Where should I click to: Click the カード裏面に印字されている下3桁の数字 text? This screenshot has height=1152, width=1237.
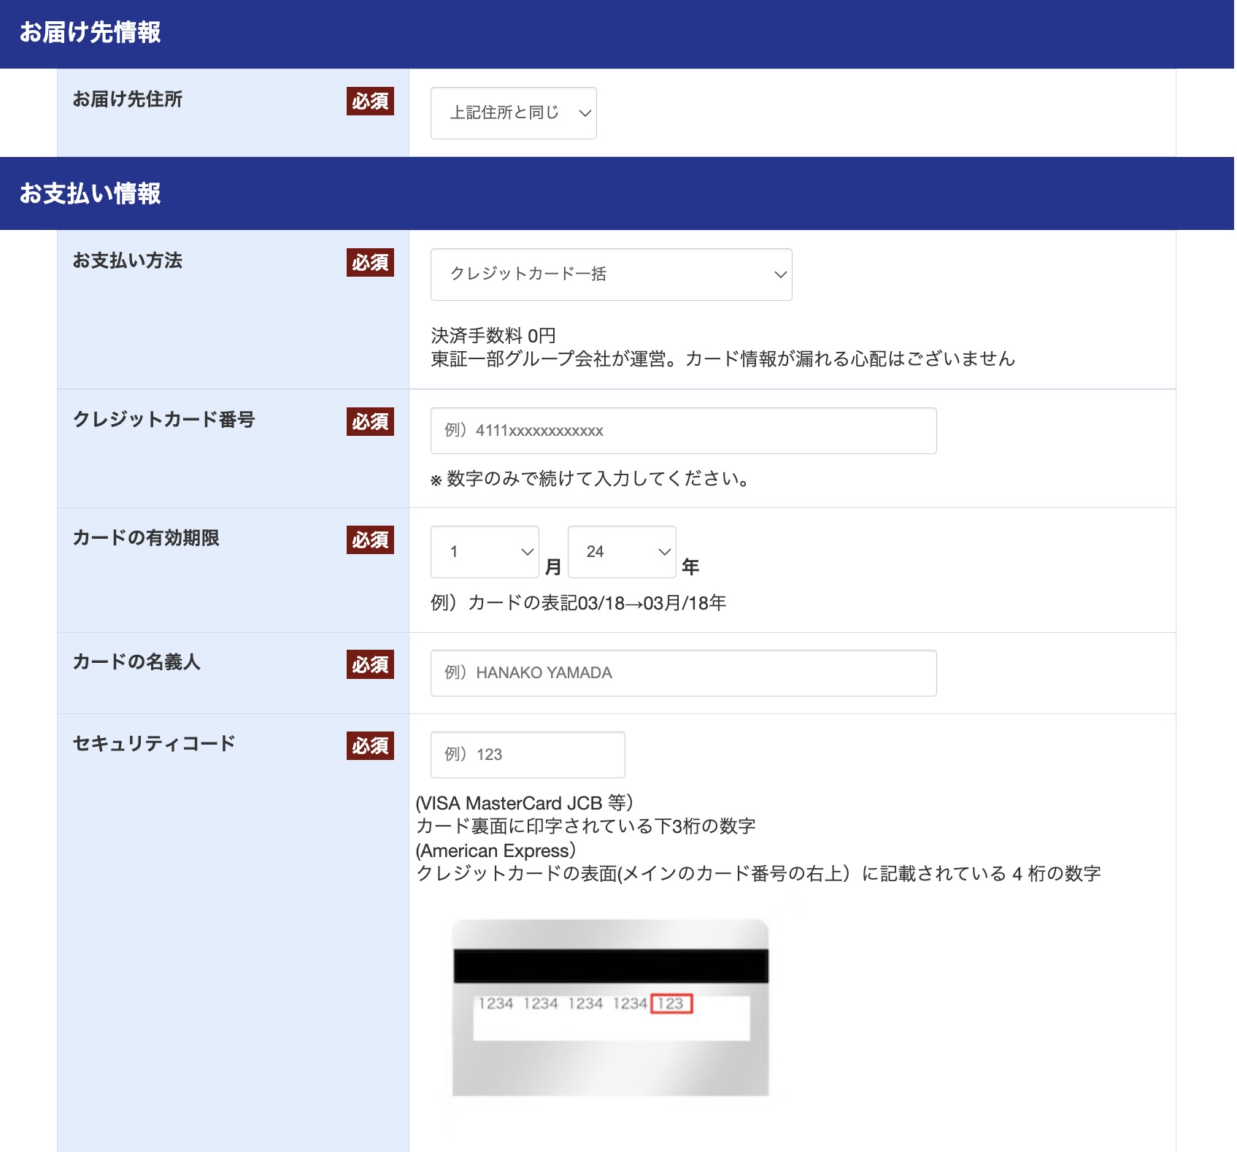pos(585,826)
